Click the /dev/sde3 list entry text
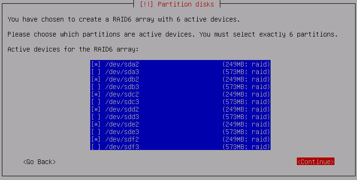Viewport: 357px width, 180px height. (x=122, y=132)
